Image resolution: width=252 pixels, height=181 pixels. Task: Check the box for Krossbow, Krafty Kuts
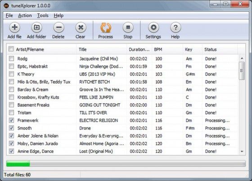[x=11, y=97]
